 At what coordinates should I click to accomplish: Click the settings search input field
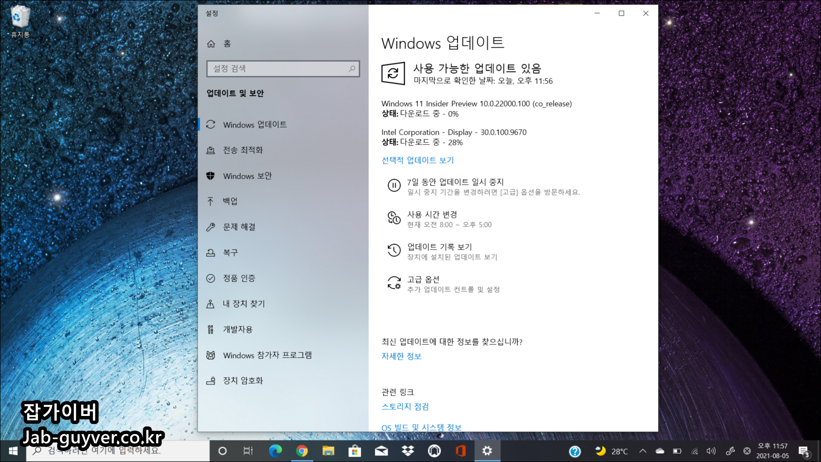point(283,68)
